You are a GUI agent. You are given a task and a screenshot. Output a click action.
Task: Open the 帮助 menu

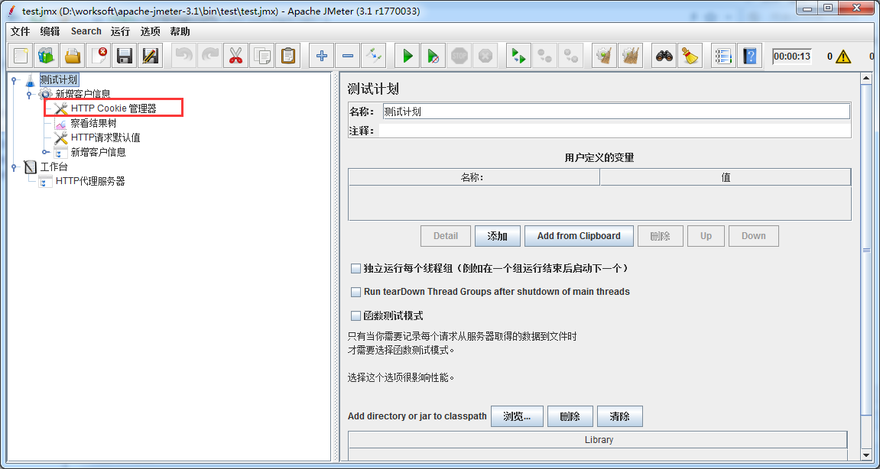tap(180, 31)
